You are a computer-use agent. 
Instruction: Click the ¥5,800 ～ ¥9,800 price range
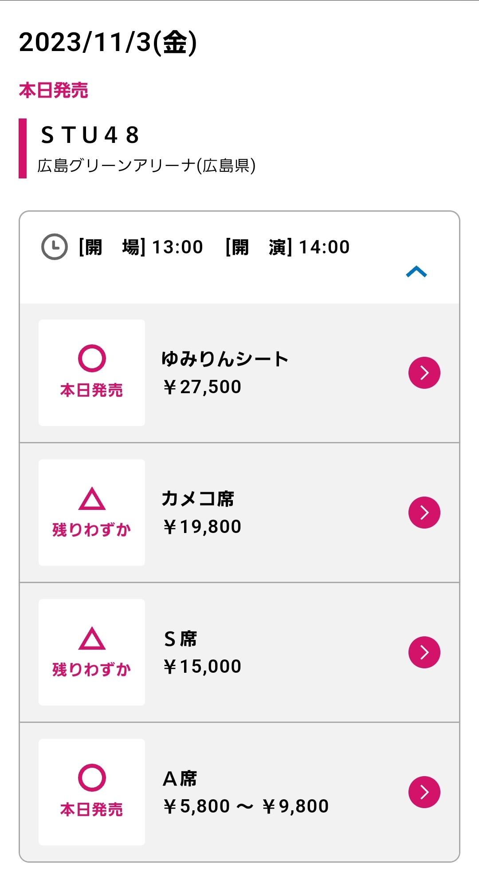pyautogui.click(x=246, y=806)
